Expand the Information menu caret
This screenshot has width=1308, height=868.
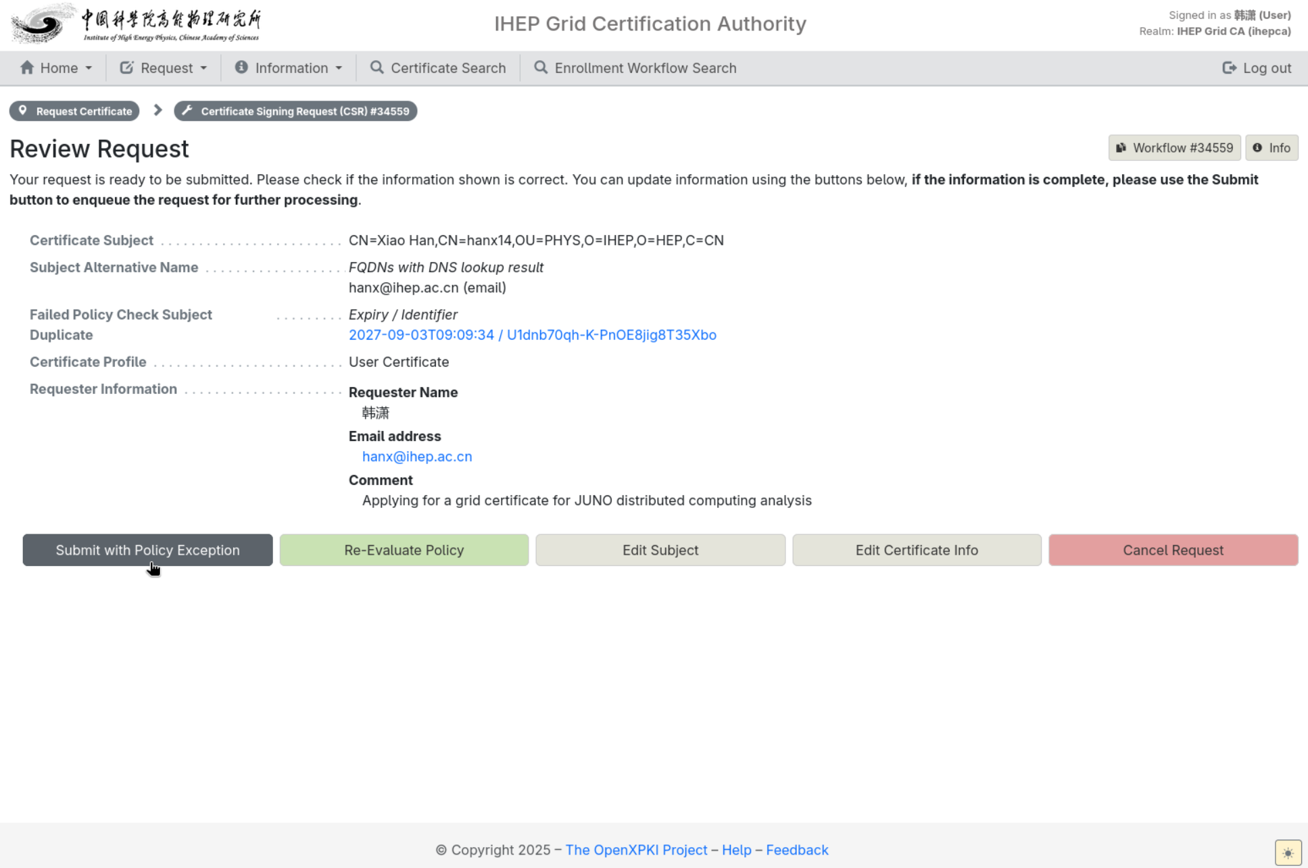pos(339,68)
